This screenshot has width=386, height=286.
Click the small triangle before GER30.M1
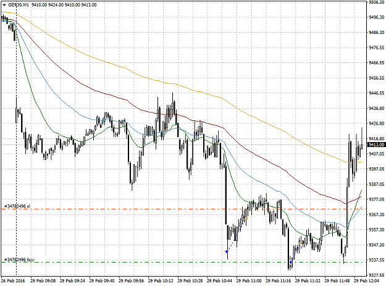pyautogui.click(x=4, y=5)
